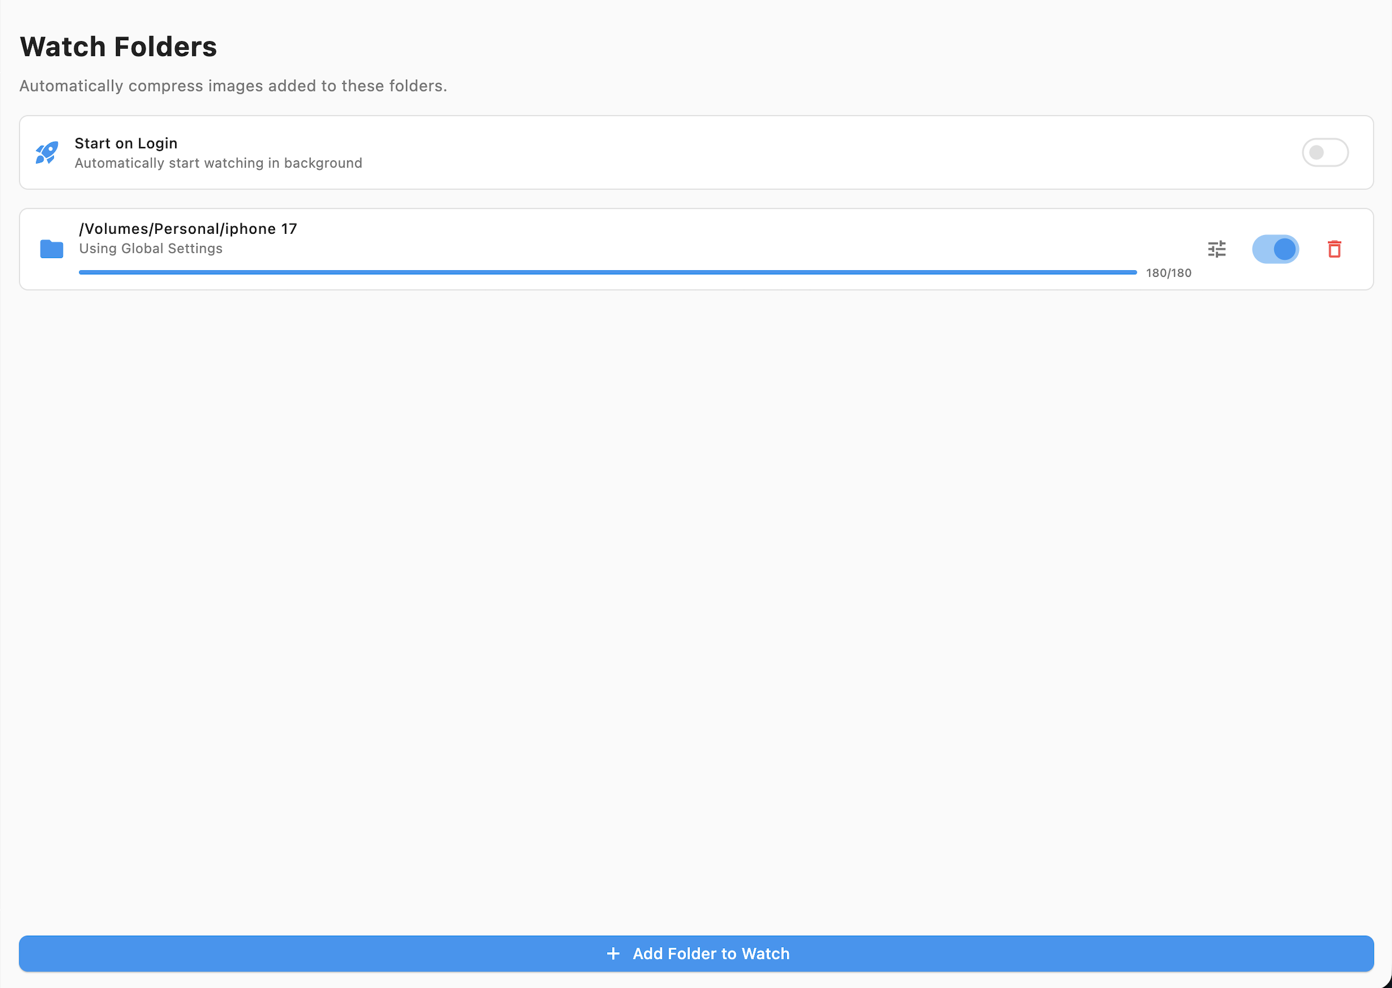Delete the iphone 17 watch folder via trash icon

(x=1333, y=250)
